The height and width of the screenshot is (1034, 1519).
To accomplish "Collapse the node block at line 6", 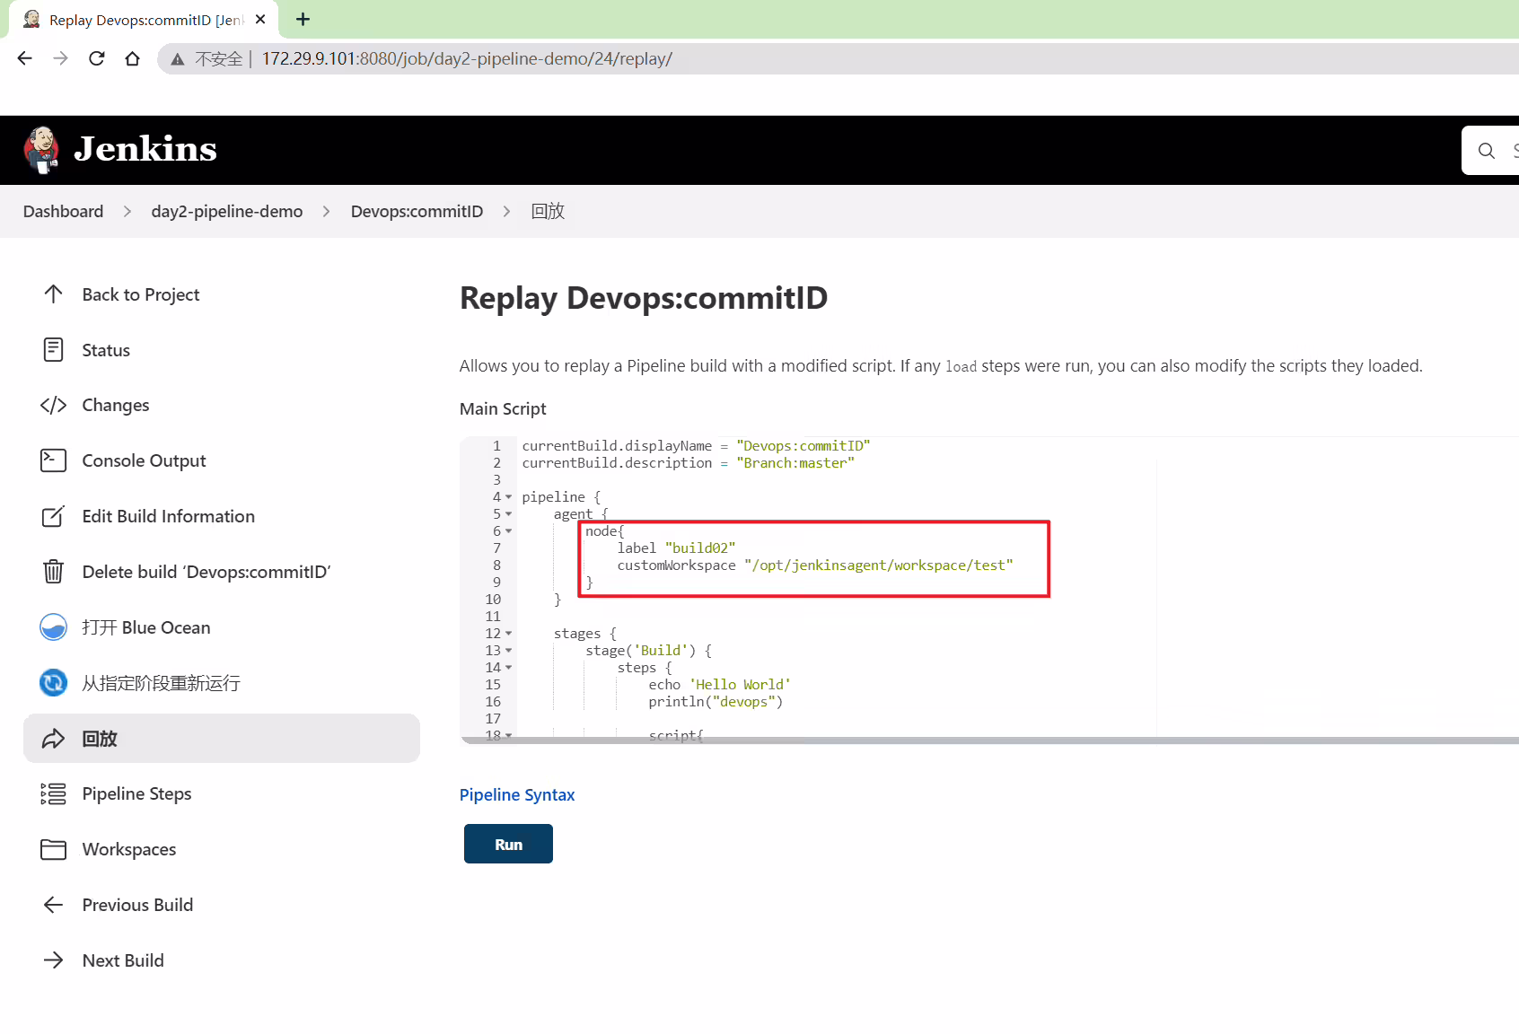I will [x=508, y=531].
